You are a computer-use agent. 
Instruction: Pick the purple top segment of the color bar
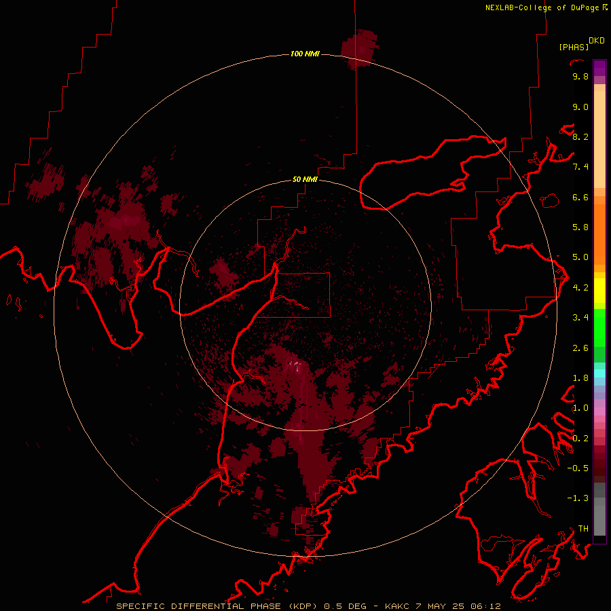point(599,68)
